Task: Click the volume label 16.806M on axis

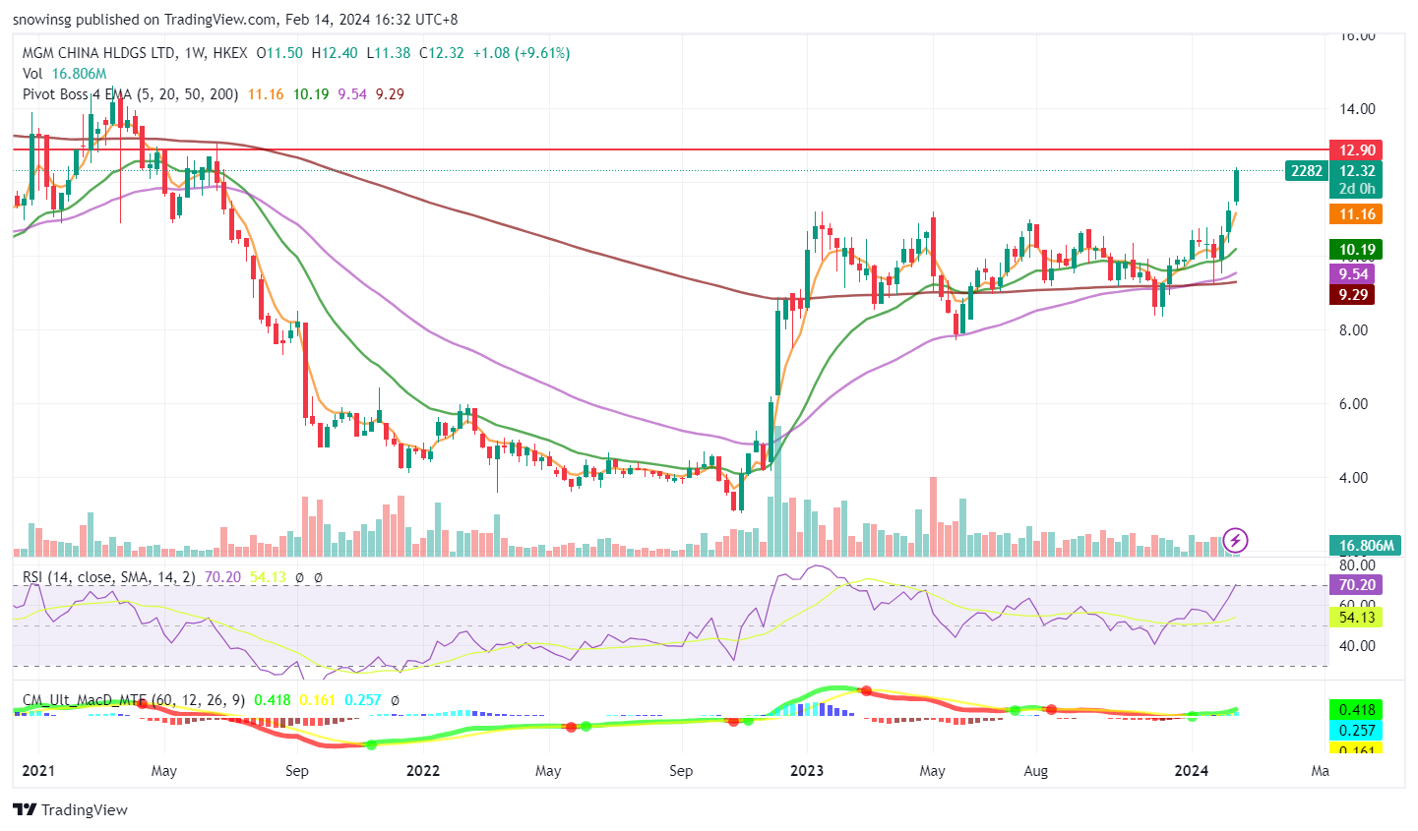Action: point(1365,546)
